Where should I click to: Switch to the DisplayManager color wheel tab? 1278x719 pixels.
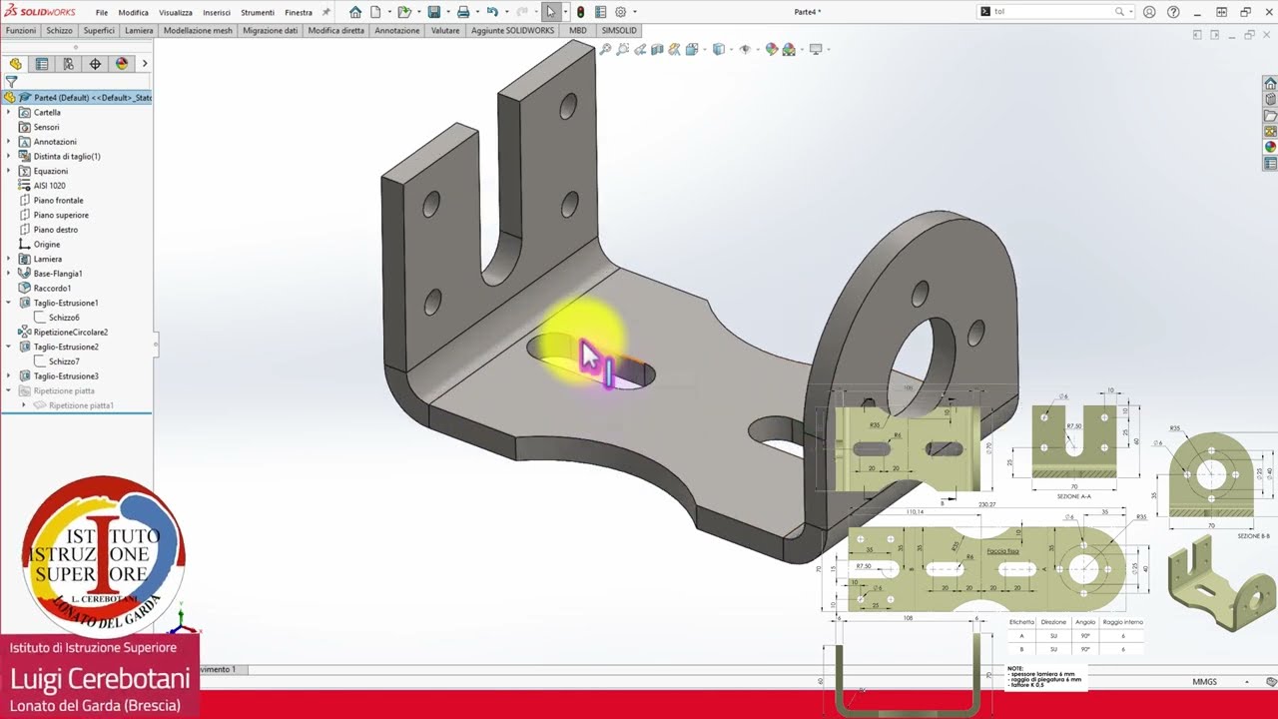pos(122,64)
